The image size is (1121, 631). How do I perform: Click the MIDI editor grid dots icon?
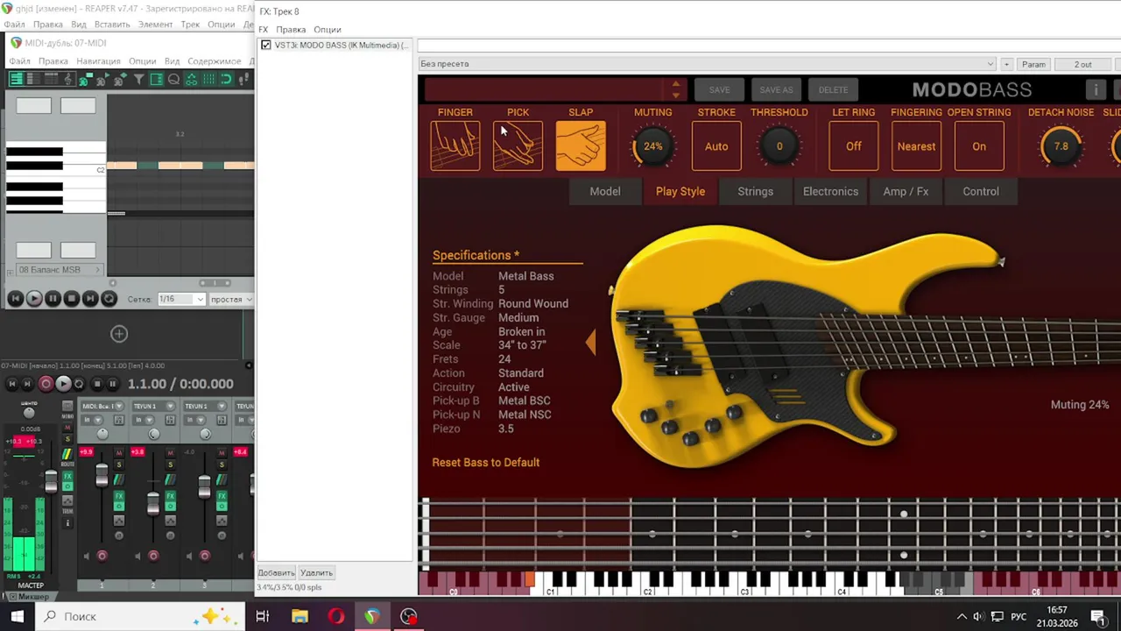coord(209,79)
